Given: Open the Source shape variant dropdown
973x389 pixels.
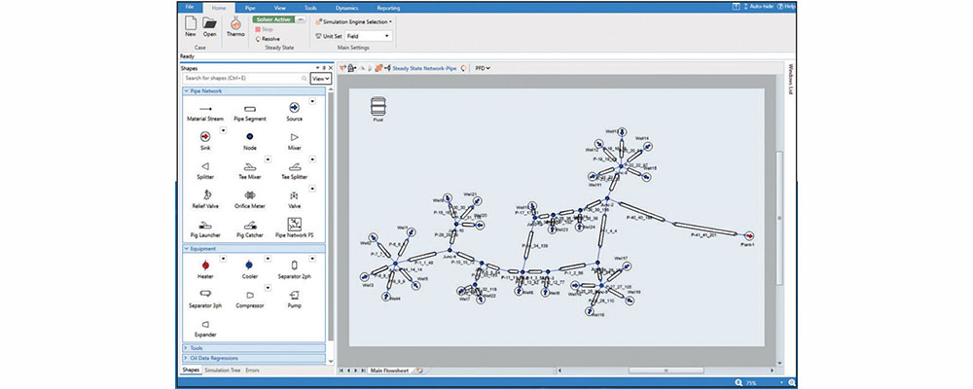Looking at the screenshot, I should point(312,100).
